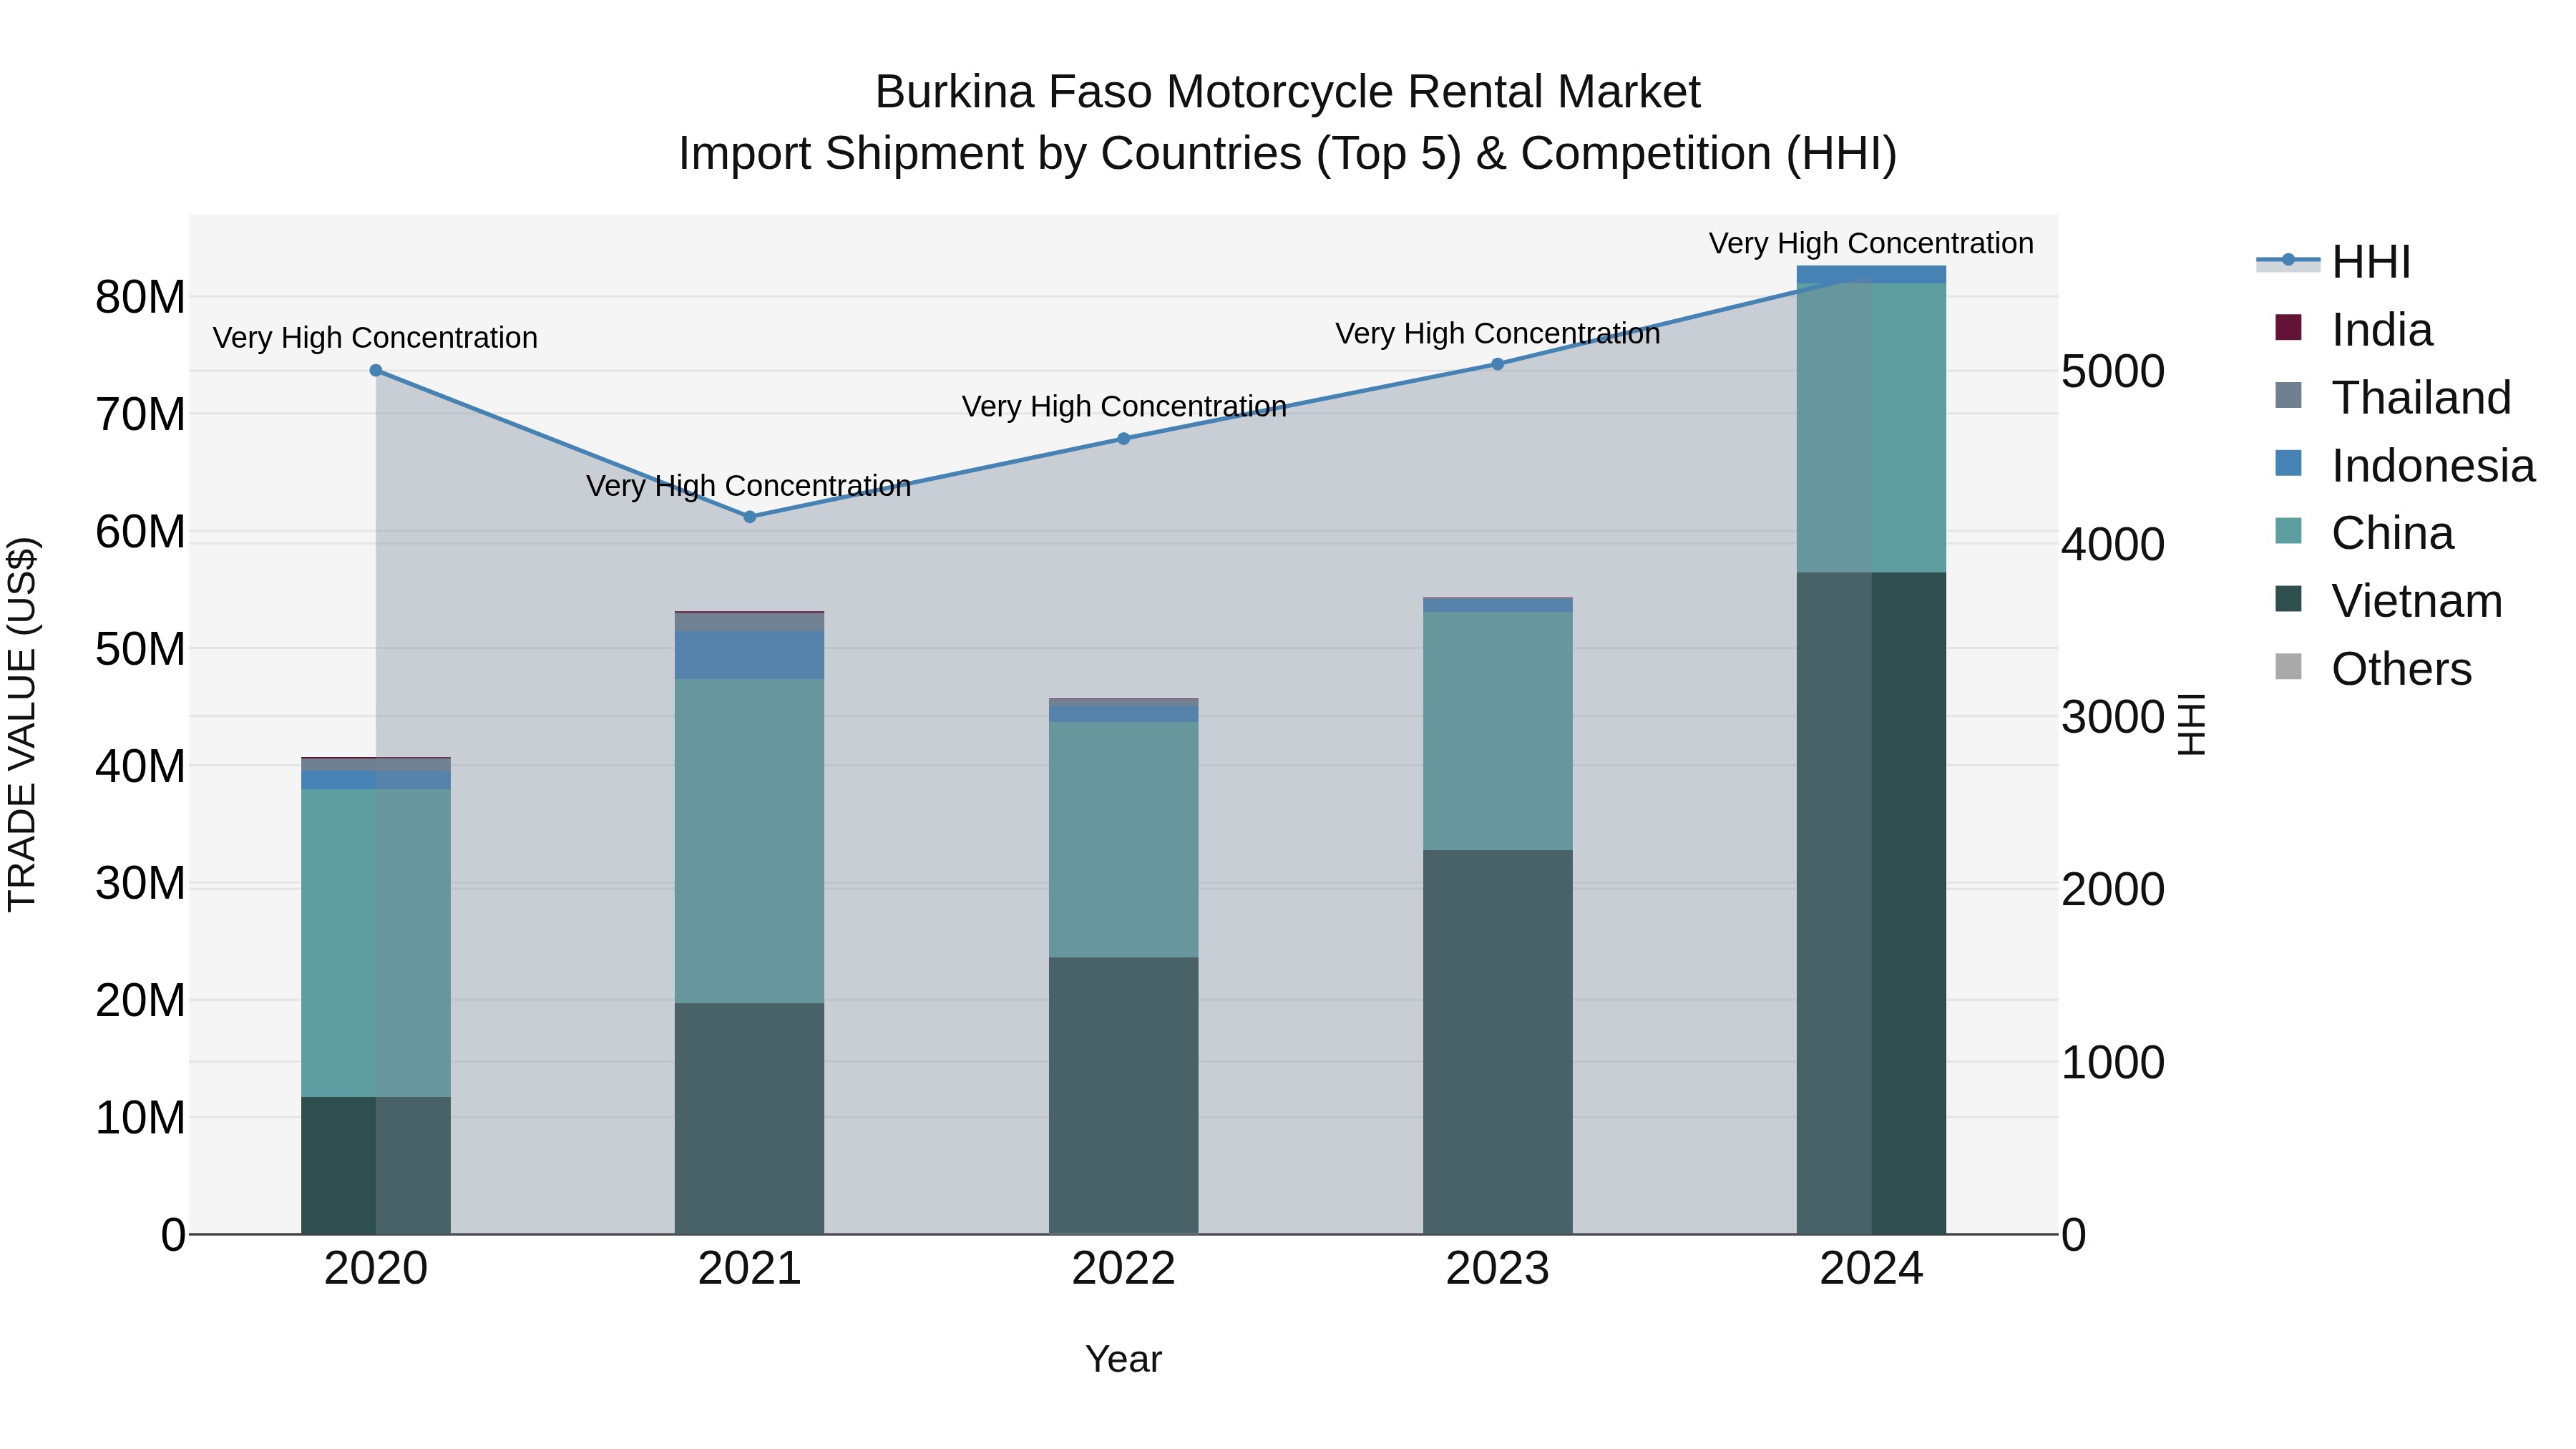Click the 2020 Very High Concentration annotation
The image size is (2576, 1449).
pyautogui.click(x=375, y=338)
